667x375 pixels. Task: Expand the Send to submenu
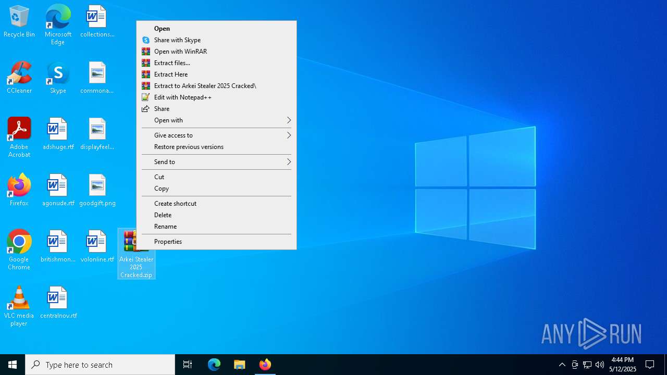pyautogui.click(x=216, y=162)
